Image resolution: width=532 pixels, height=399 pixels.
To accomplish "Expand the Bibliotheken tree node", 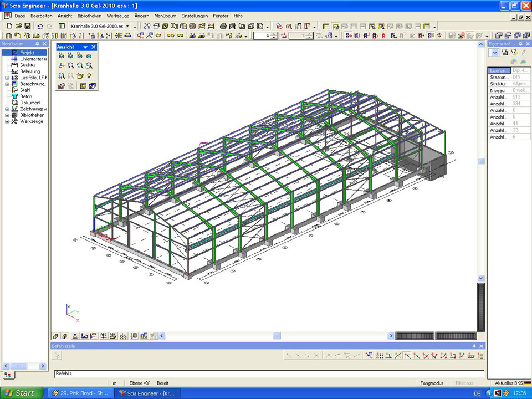I will [7, 115].
